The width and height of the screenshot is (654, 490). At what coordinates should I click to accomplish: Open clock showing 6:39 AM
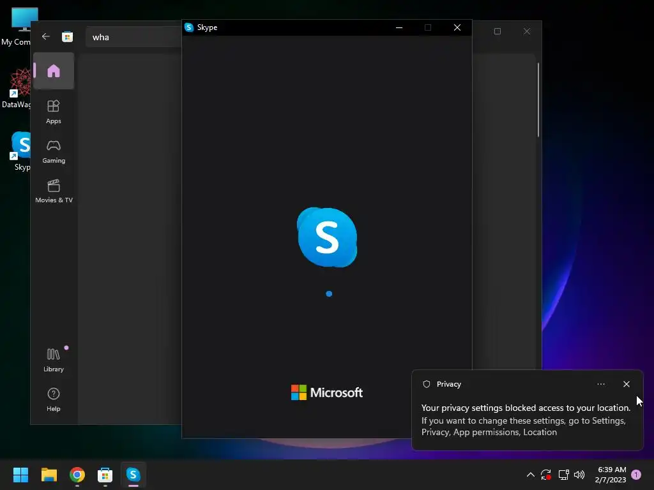click(x=611, y=475)
